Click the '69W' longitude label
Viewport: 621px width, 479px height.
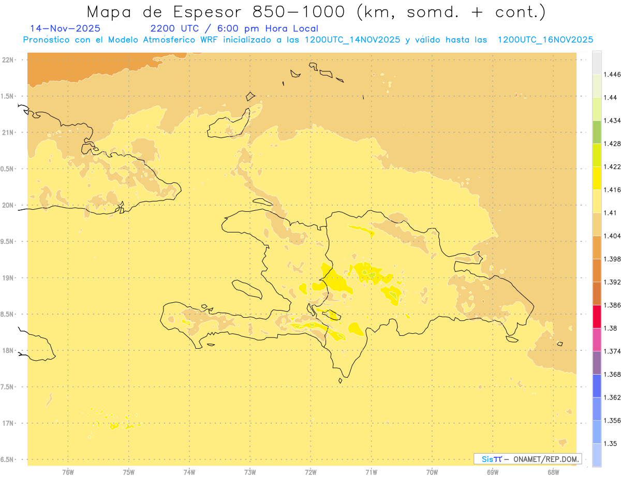[x=493, y=472]
